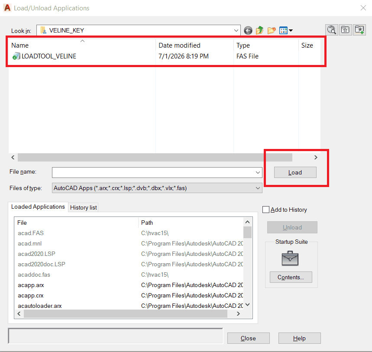This screenshot has height=352, width=372.
Task: Select acad.FAS in loaded applications
Action: [x=31, y=233]
